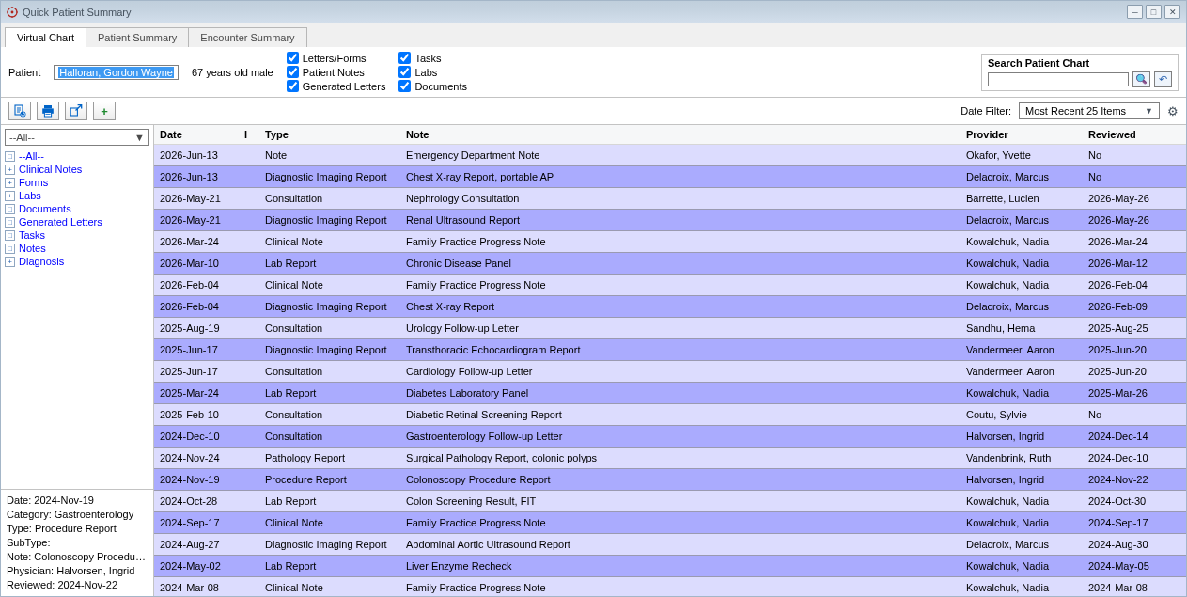Screen dimensions: 1187x597
Task: Open the date filter settings gear
Action: [x=1172, y=111]
